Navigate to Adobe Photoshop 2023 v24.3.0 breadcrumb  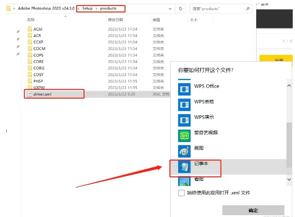click(46, 9)
